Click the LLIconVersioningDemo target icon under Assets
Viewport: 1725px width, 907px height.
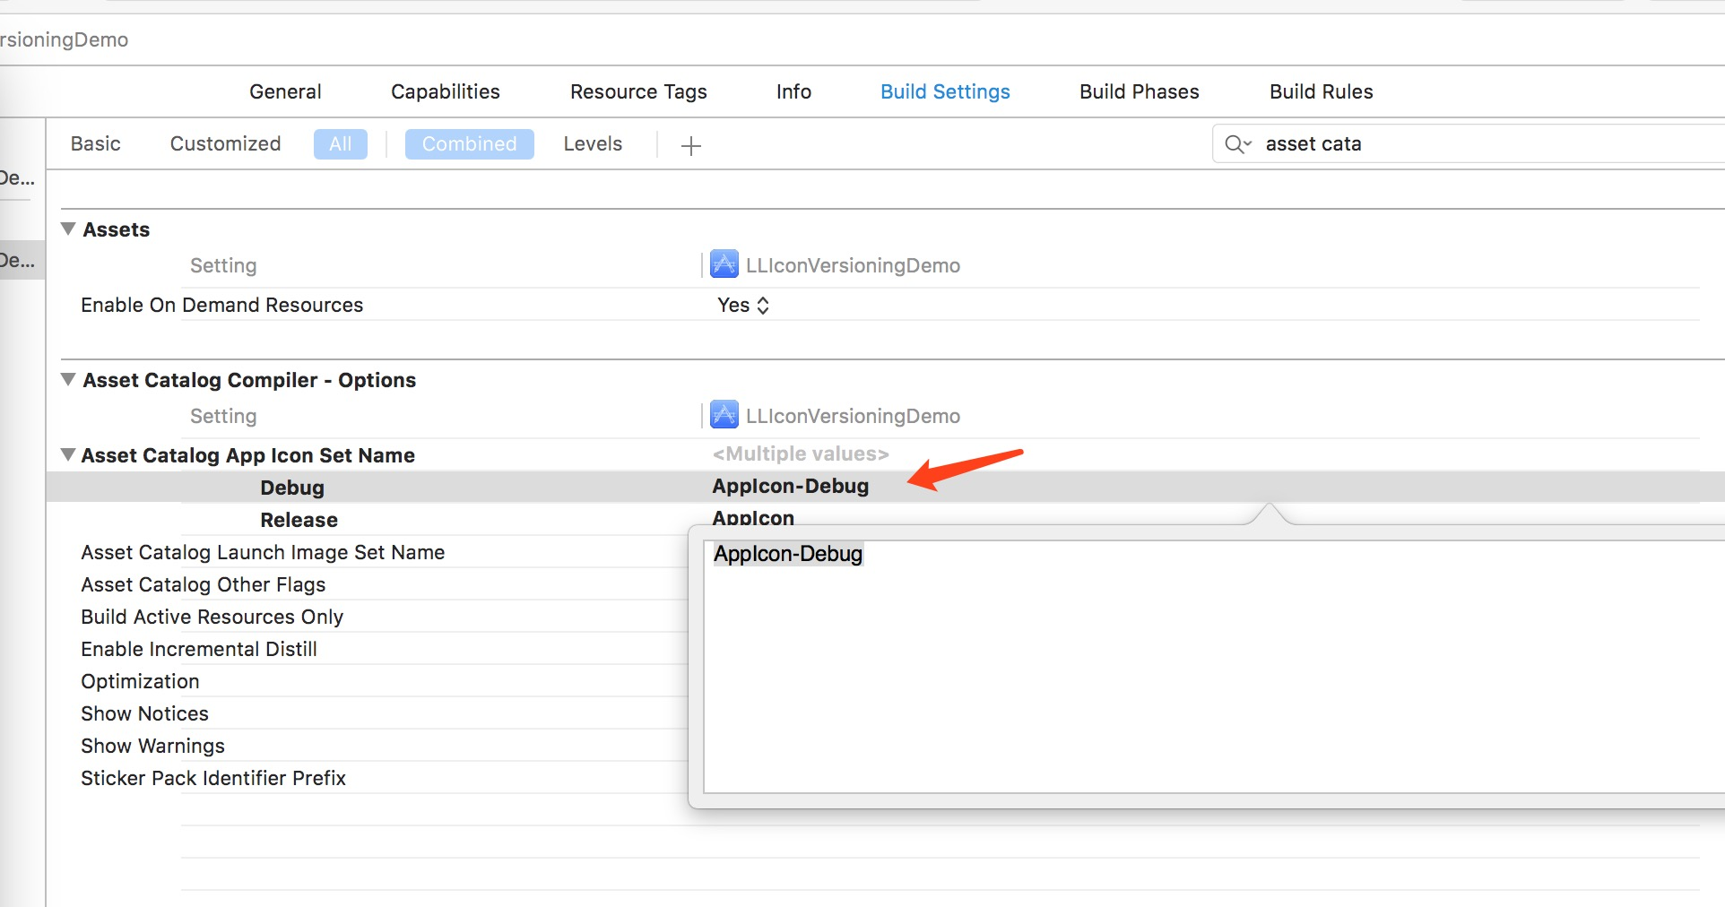[724, 264]
